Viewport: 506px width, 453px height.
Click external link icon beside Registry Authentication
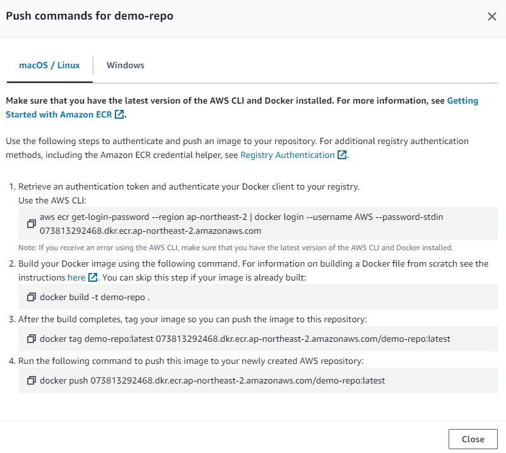coord(342,155)
